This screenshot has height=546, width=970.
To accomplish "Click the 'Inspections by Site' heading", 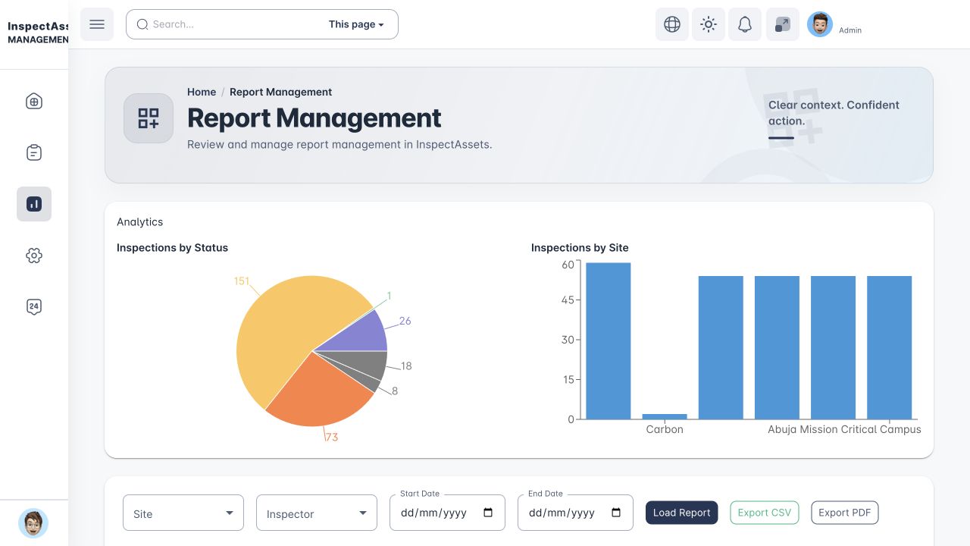I will pyautogui.click(x=580, y=248).
